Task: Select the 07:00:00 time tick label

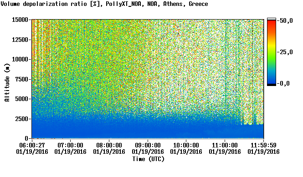Action: 70,145
